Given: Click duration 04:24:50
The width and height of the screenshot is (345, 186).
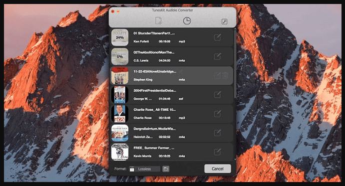Looking at the screenshot, I should click(165, 60).
